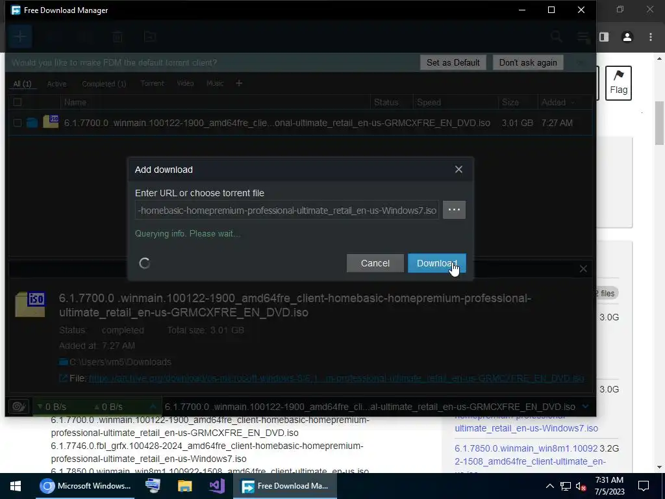Viewport: 665px width, 499px height.
Task: Click download speed 0 B/s indicator
Action: tap(52, 407)
